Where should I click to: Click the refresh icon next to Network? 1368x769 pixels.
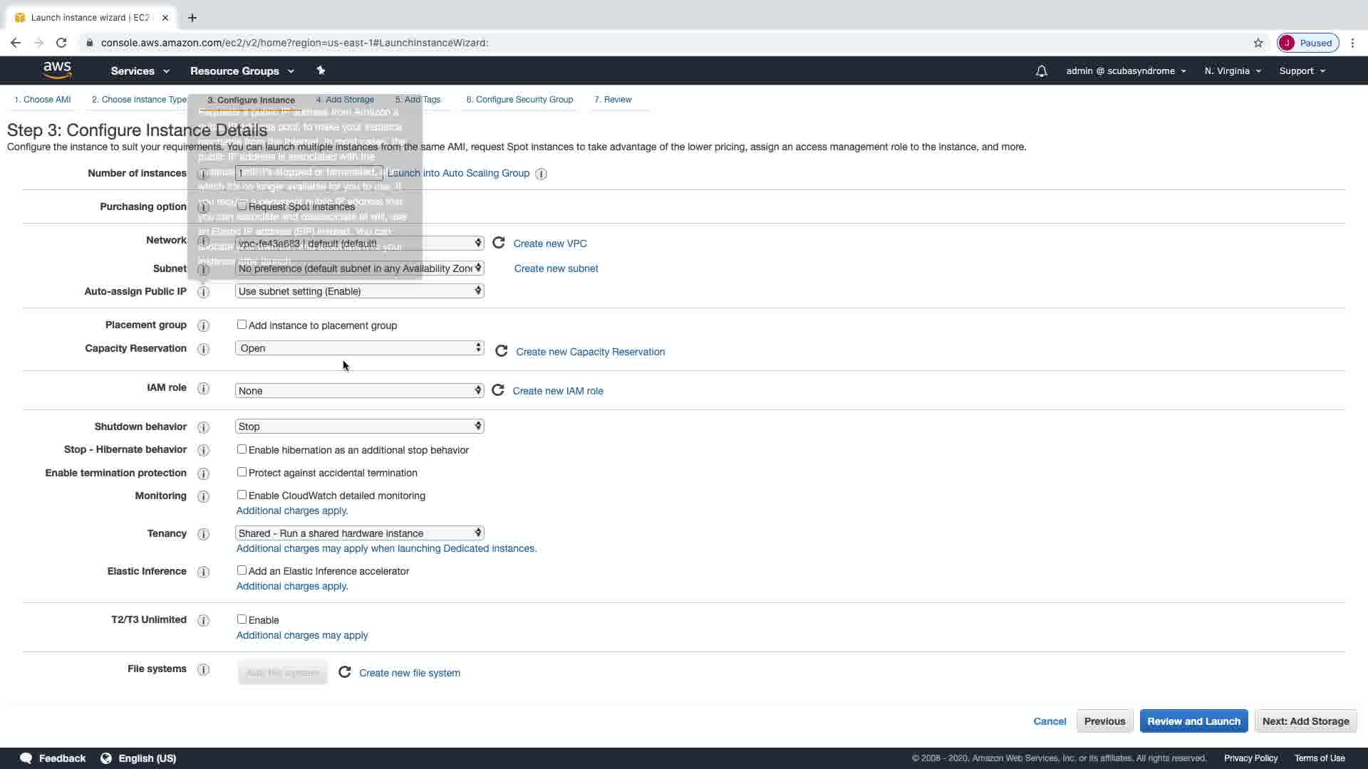499,243
